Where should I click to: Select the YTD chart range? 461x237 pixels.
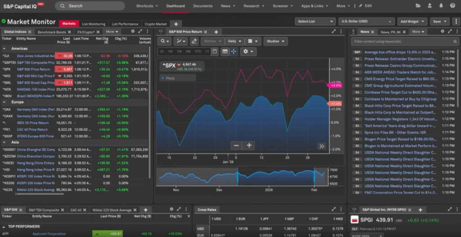coord(198,51)
